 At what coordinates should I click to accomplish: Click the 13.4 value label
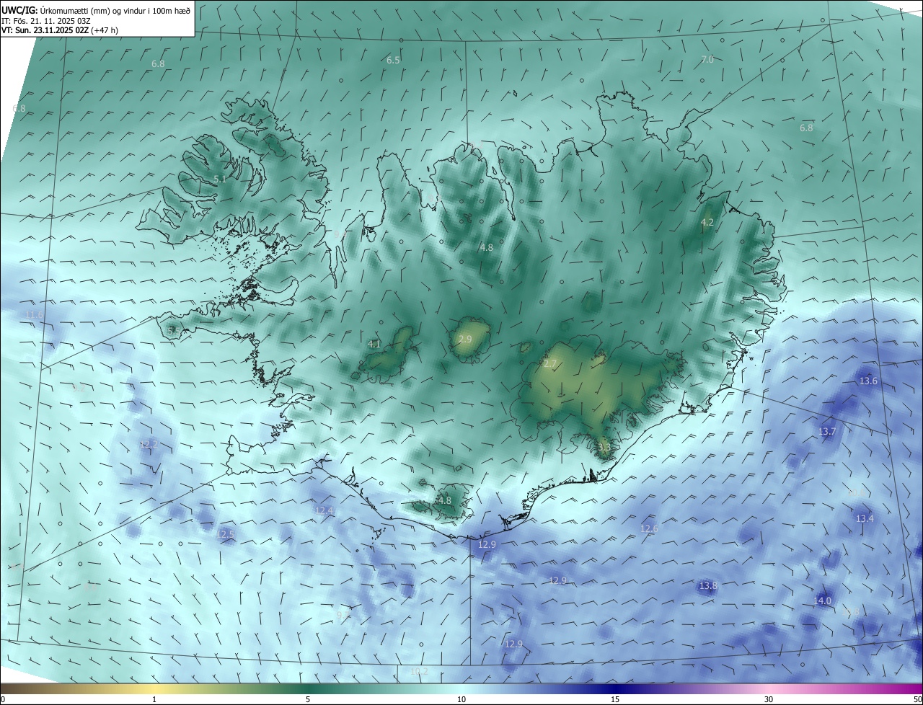click(865, 518)
